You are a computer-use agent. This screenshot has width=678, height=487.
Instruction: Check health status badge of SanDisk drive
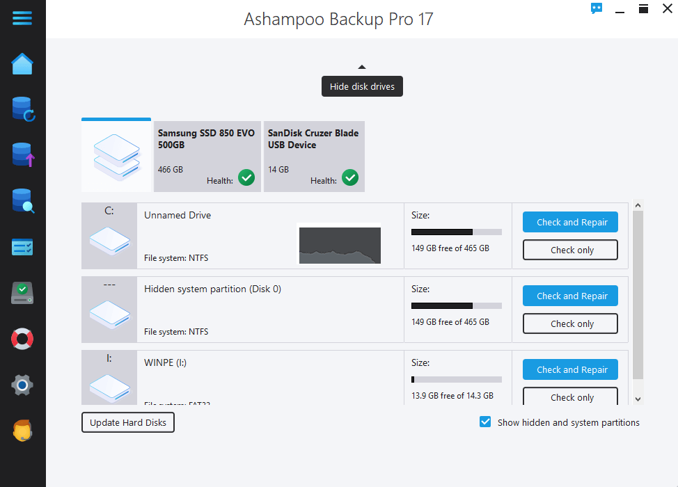tap(350, 177)
